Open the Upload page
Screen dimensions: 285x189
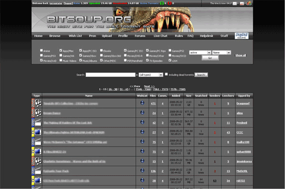pyautogui.click(x=107, y=36)
